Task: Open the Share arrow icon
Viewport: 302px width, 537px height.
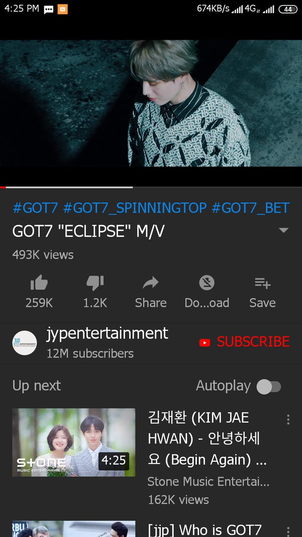Action: (151, 283)
